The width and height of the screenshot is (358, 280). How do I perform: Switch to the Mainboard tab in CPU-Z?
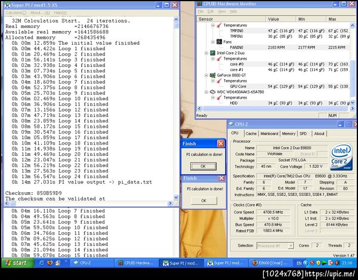tap(269, 134)
